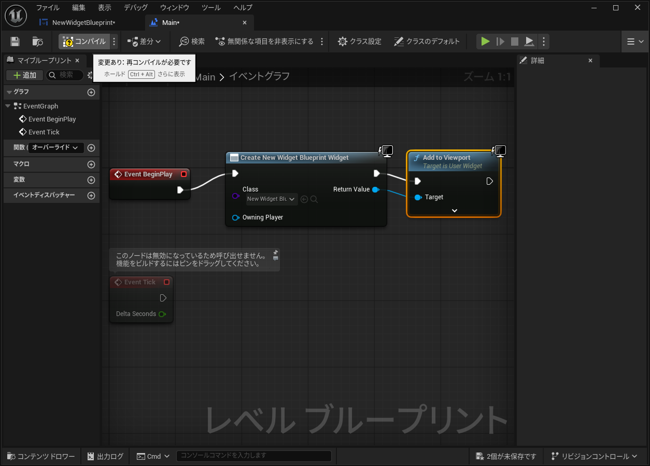Expand Add to Viewport advanced pins chevron
This screenshot has height=466, width=650.
tap(455, 211)
